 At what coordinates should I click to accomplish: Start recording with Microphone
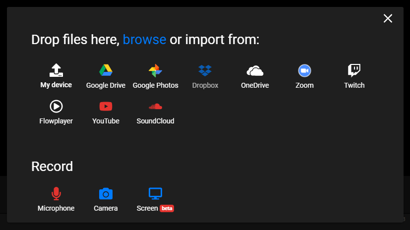[56, 199]
